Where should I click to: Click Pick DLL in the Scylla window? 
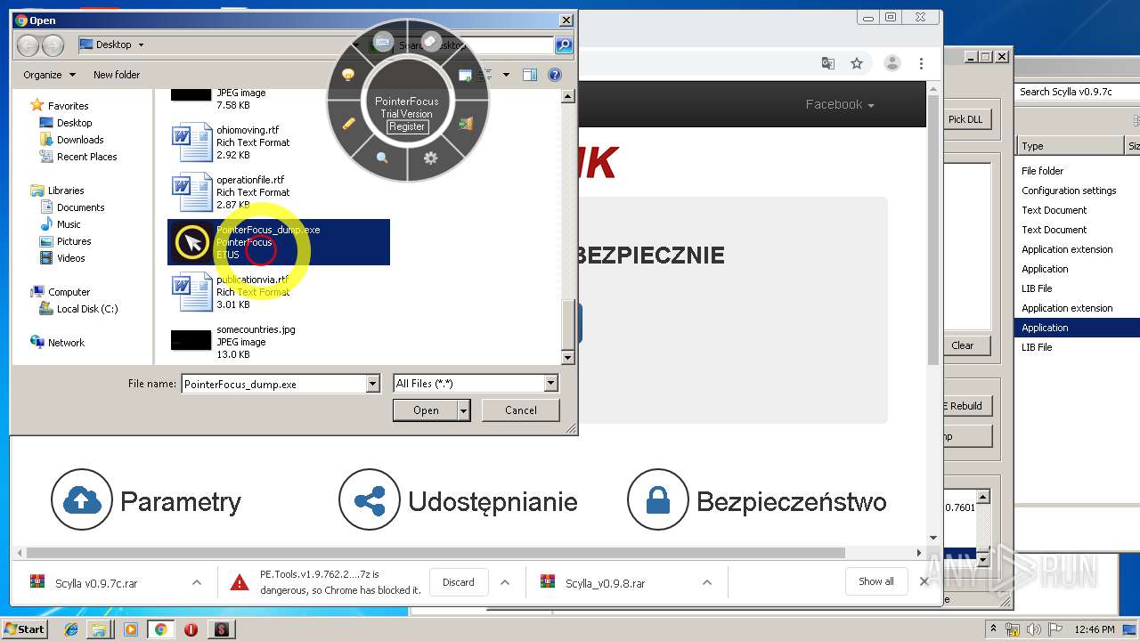click(965, 119)
